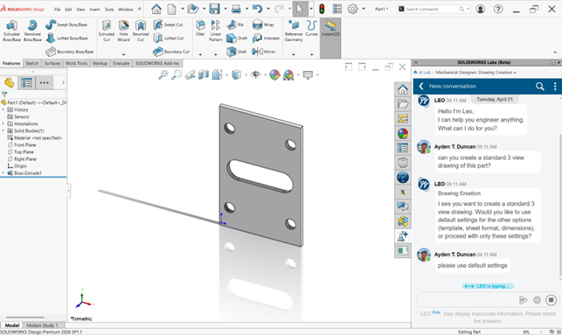Open the Insert menu
The height and width of the screenshot is (335, 562).
(94, 10)
